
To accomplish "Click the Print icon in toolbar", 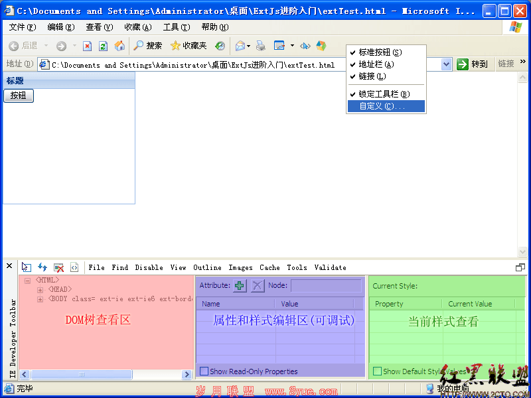I will point(260,46).
